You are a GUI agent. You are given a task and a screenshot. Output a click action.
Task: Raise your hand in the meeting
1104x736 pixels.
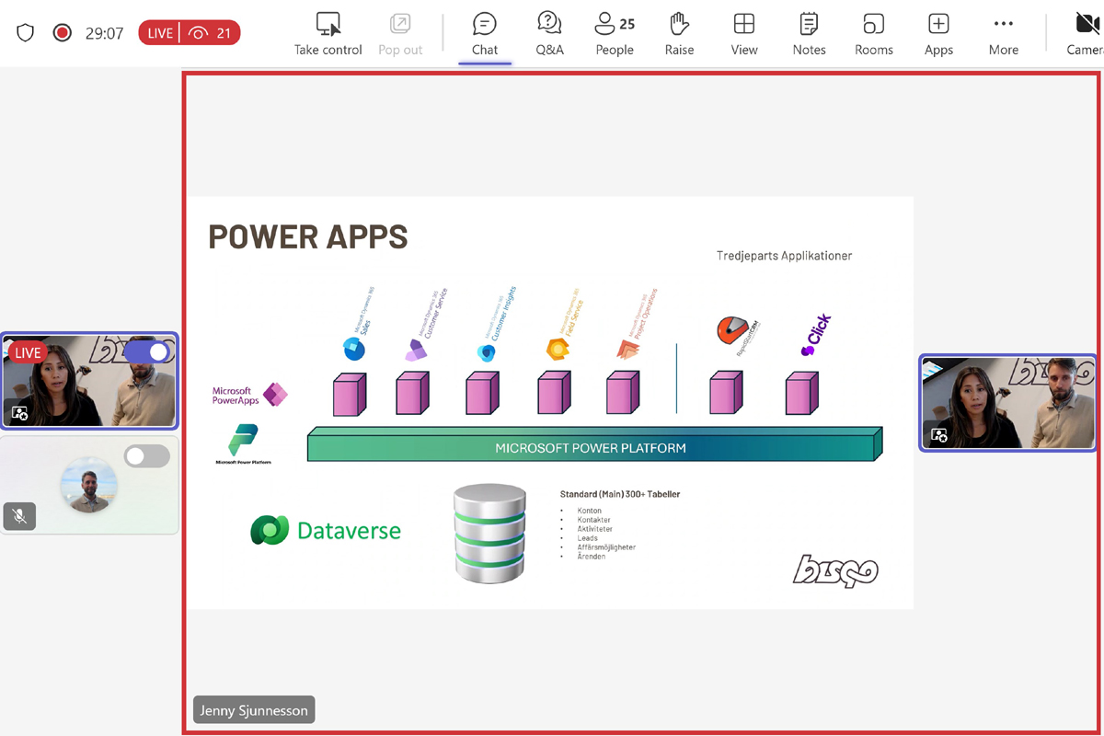pyautogui.click(x=679, y=34)
